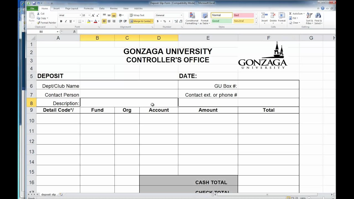354x199 pixels.
Task: Toggle Align Text Left
Action: point(104,21)
